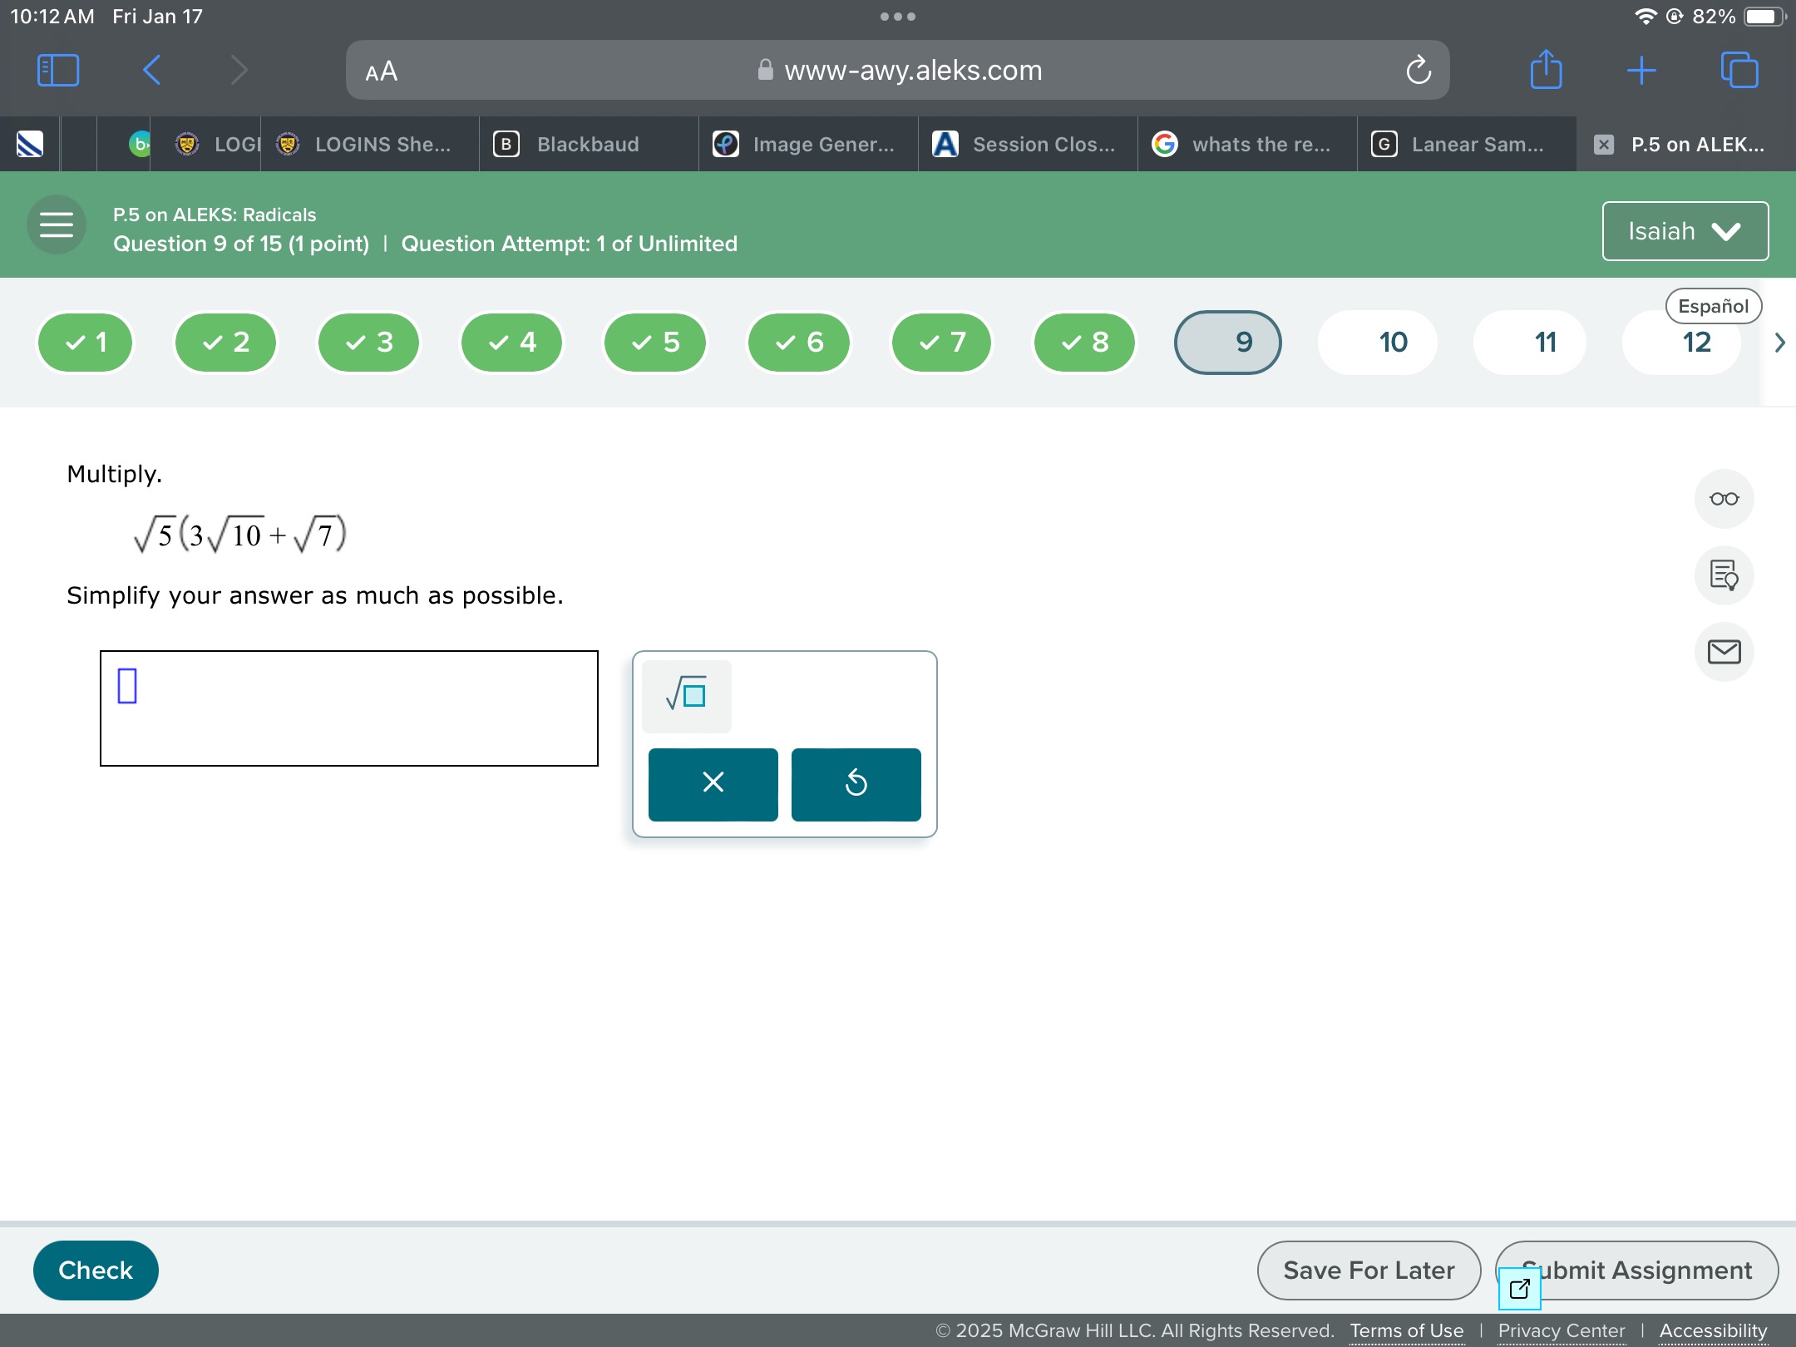The height and width of the screenshot is (1347, 1796).
Task: Click the Check button
Action: point(96,1270)
